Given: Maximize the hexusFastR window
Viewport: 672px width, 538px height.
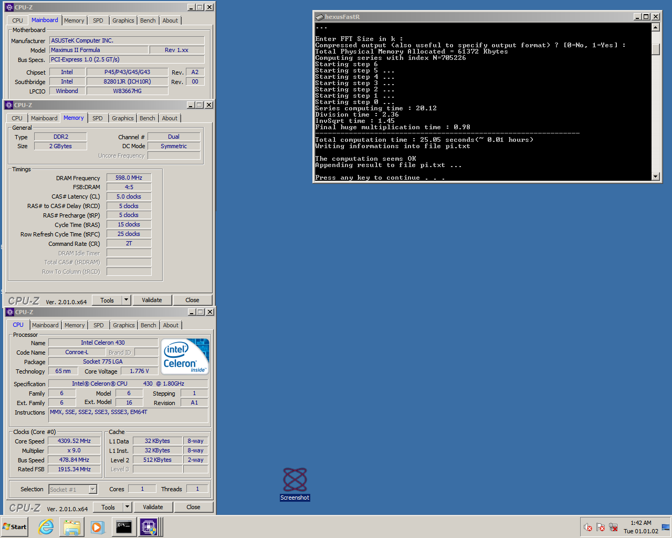Looking at the screenshot, I should [646, 17].
